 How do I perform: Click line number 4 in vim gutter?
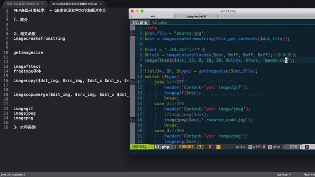(141, 44)
